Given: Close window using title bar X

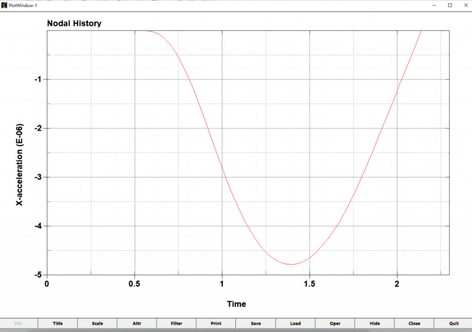Looking at the screenshot, I should [465, 5].
